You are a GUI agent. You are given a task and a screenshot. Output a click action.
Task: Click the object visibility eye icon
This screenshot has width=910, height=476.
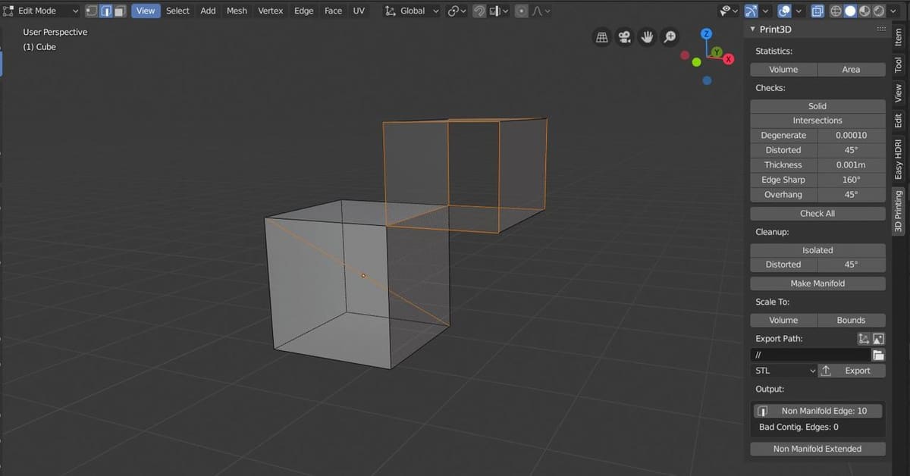click(x=726, y=11)
